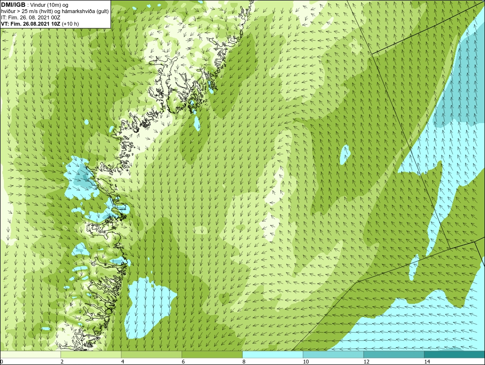This screenshot has height=365, width=485.
Task: Click the legend value '2'
Action: (x=62, y=362)
